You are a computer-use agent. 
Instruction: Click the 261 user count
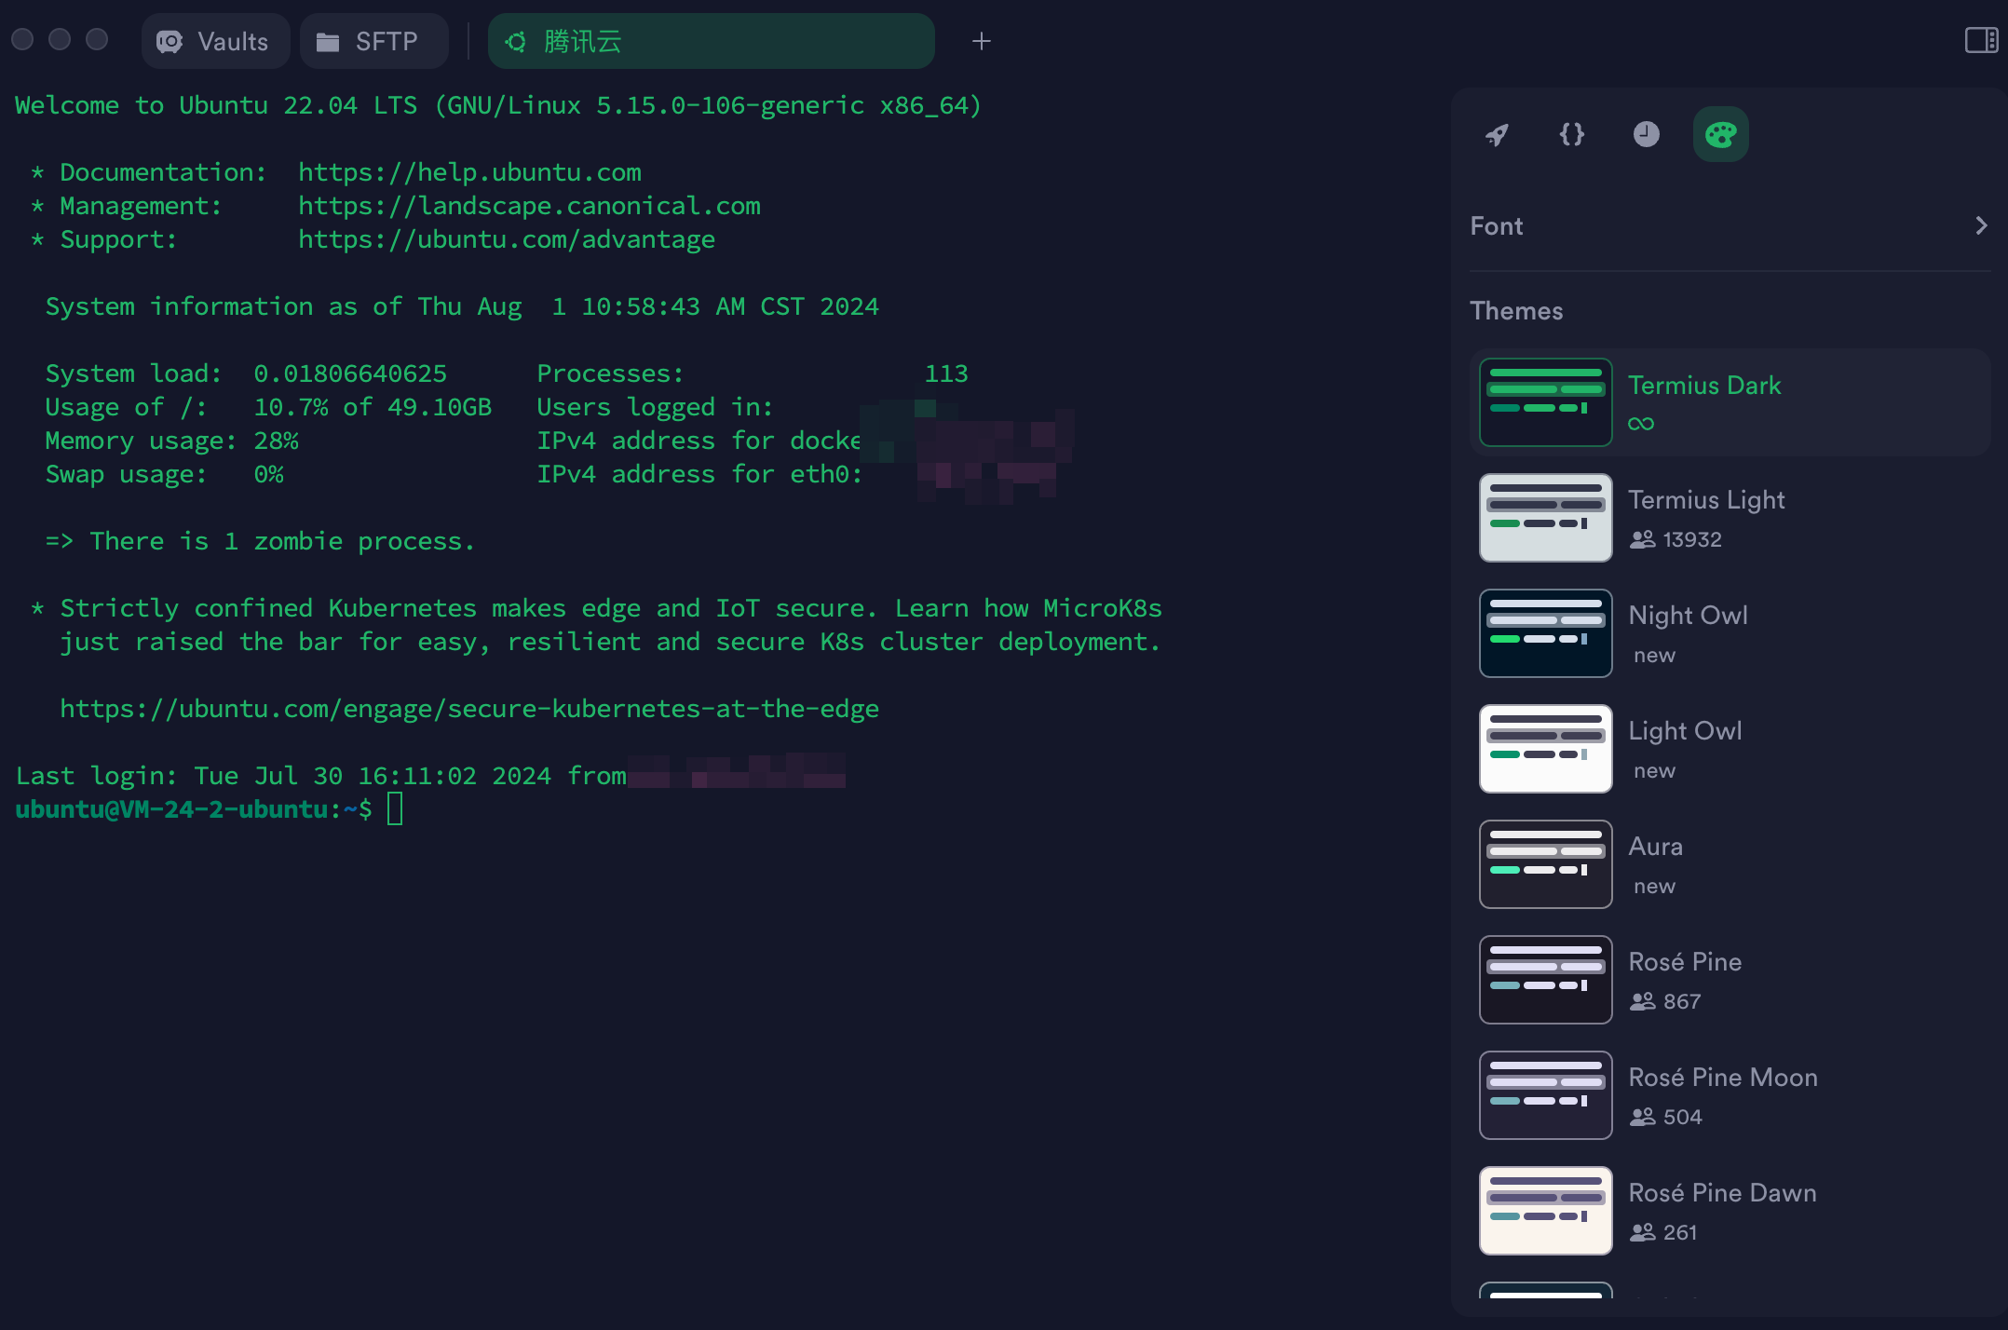(1680, 1233)
